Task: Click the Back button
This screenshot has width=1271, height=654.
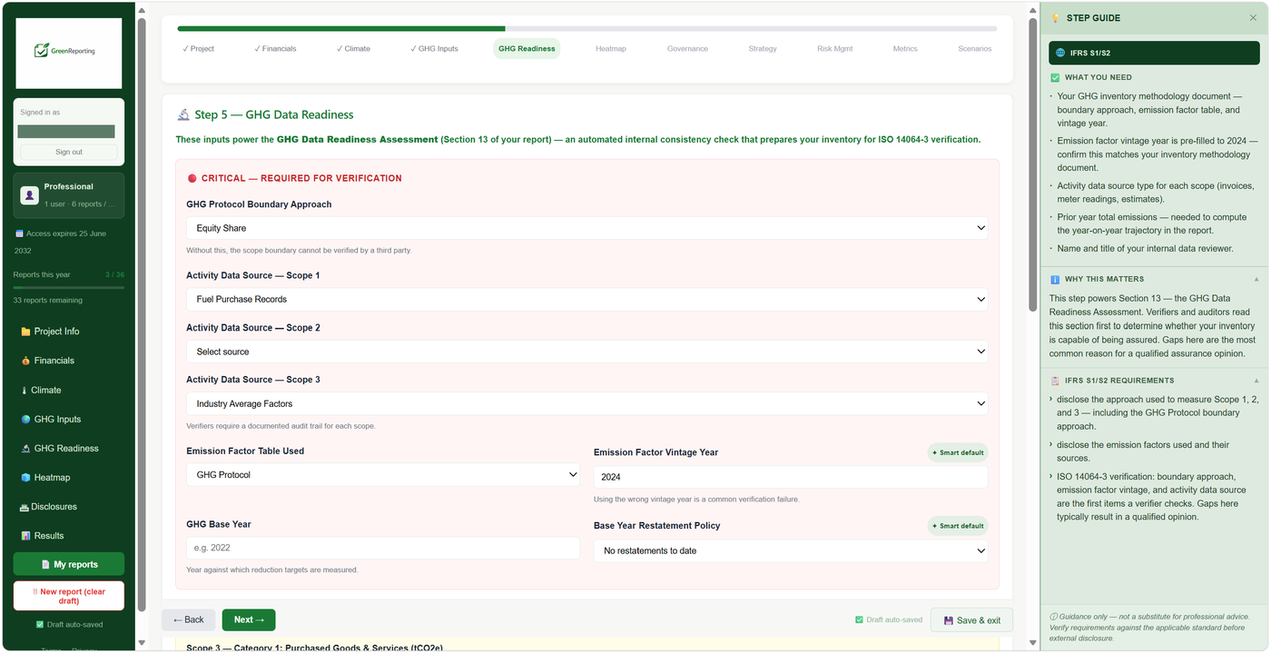Action: pyautogui.click(x=189, y=620)
